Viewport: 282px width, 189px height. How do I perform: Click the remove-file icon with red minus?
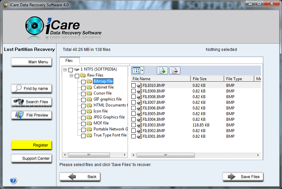174,71
